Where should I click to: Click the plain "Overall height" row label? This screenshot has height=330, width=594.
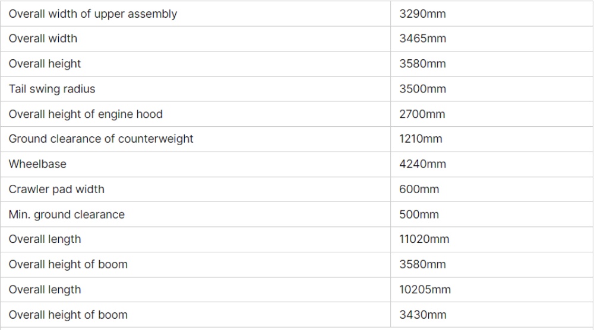point(45,64)
